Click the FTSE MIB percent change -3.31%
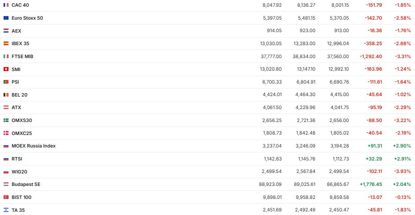The width and height of the screenshot is (415, 215). click(402, 56)
